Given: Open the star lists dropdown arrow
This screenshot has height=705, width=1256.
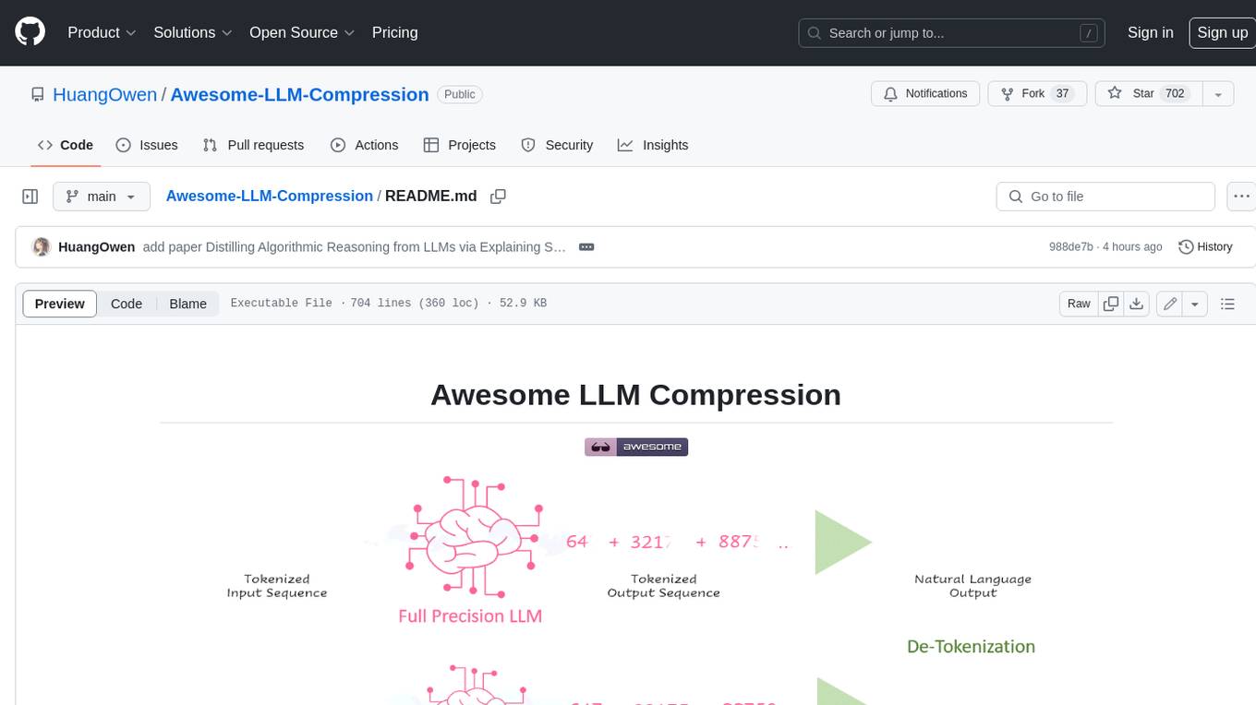Looking at the screenshot, I should tap(1218, 94).
